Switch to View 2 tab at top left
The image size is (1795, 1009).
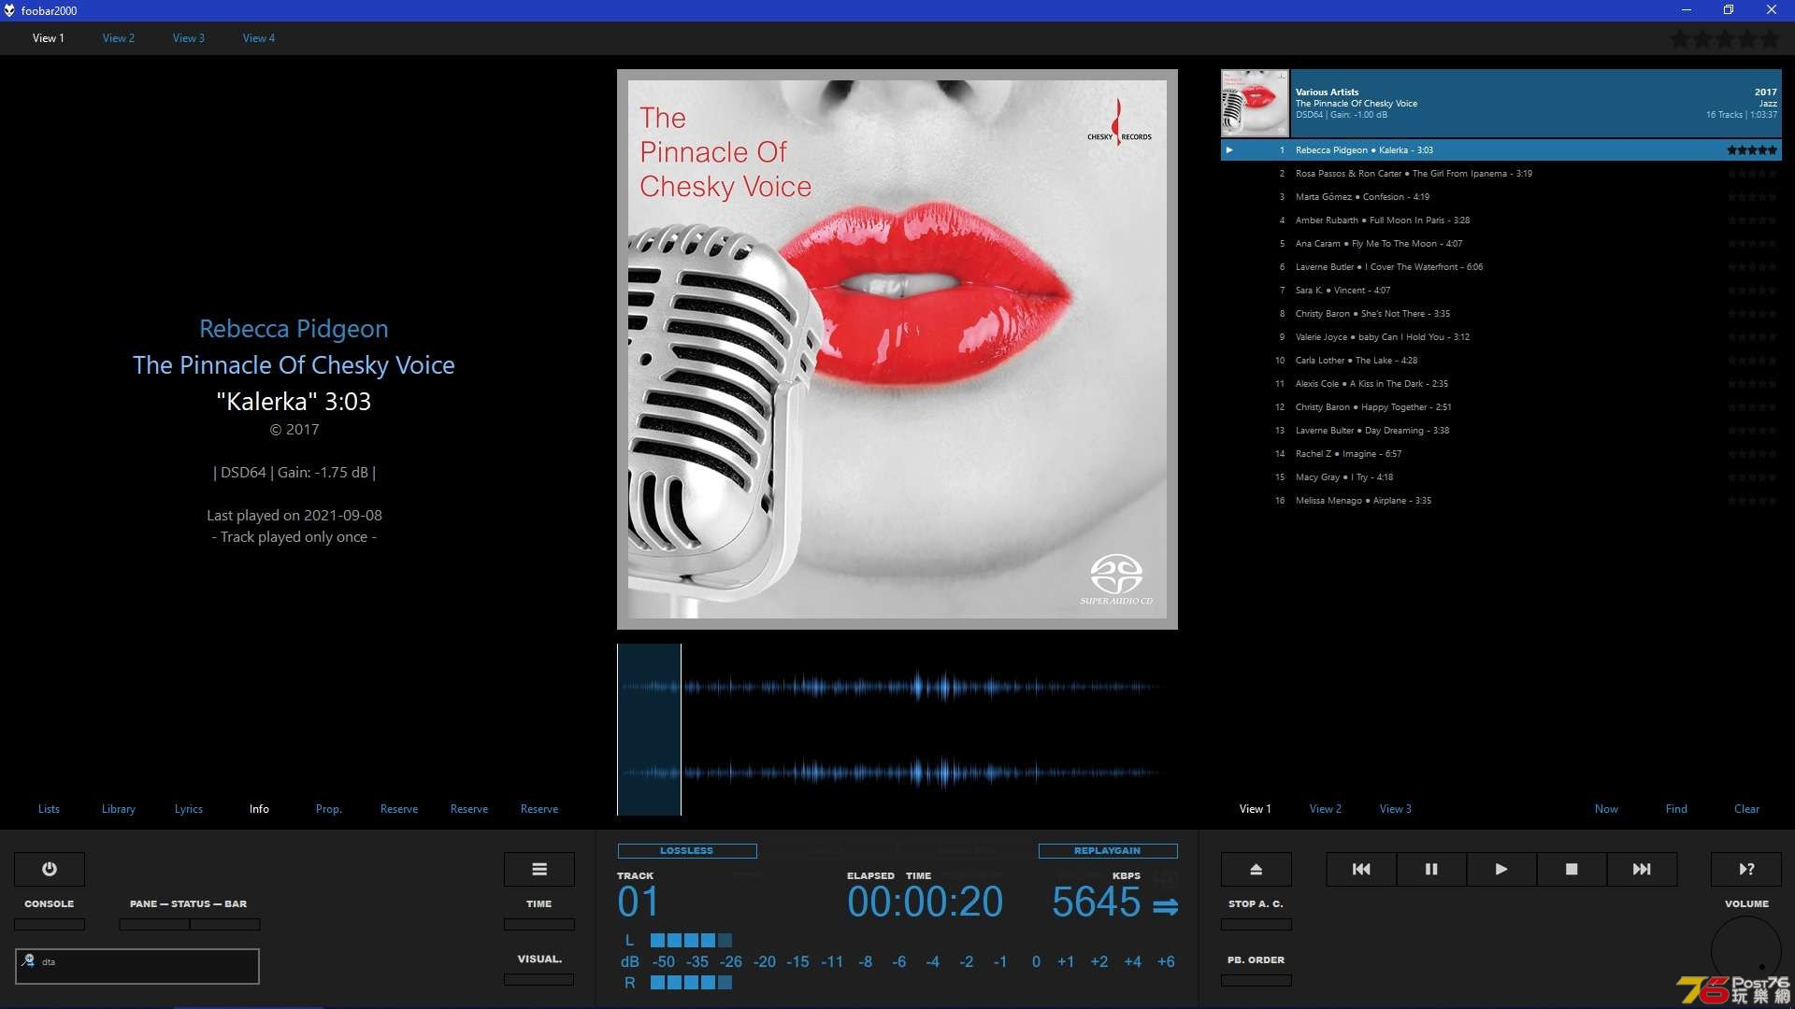(119, 38)
